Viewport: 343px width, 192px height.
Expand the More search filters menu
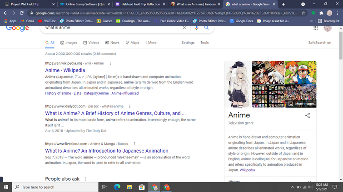[151, 43]
